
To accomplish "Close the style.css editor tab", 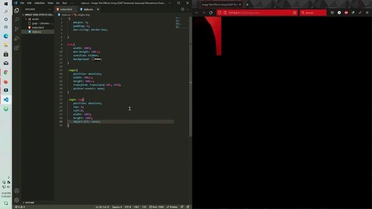I will click(98, 9).
